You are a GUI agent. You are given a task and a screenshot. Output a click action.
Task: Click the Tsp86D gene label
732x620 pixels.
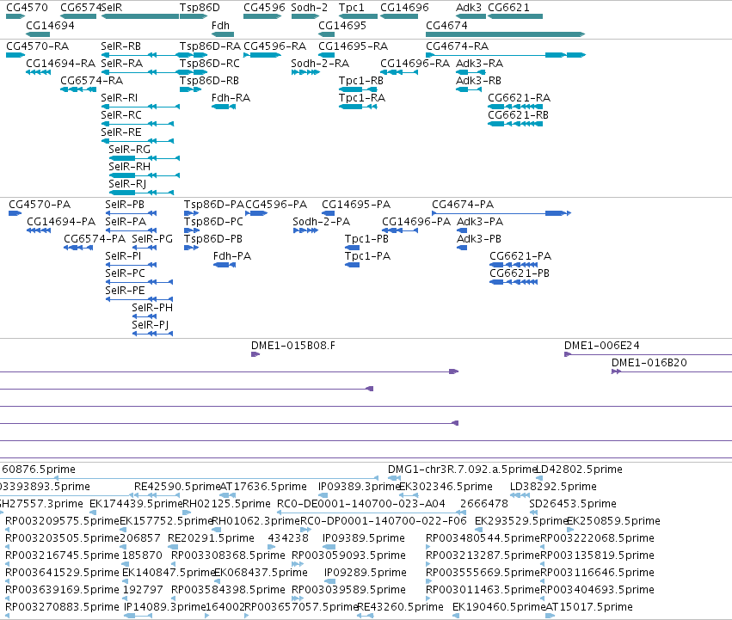tap(200, 8)
